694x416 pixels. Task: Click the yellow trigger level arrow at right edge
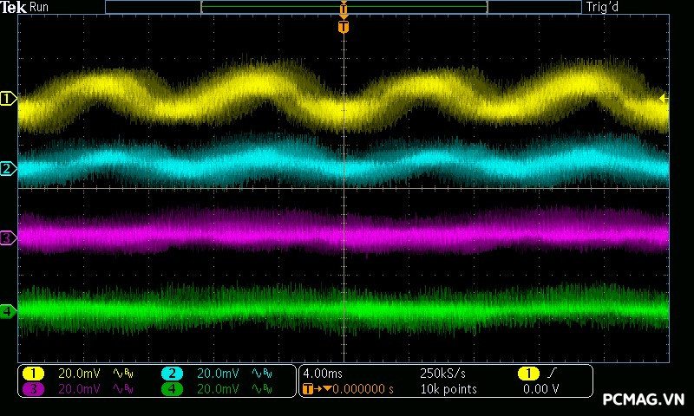664,99
